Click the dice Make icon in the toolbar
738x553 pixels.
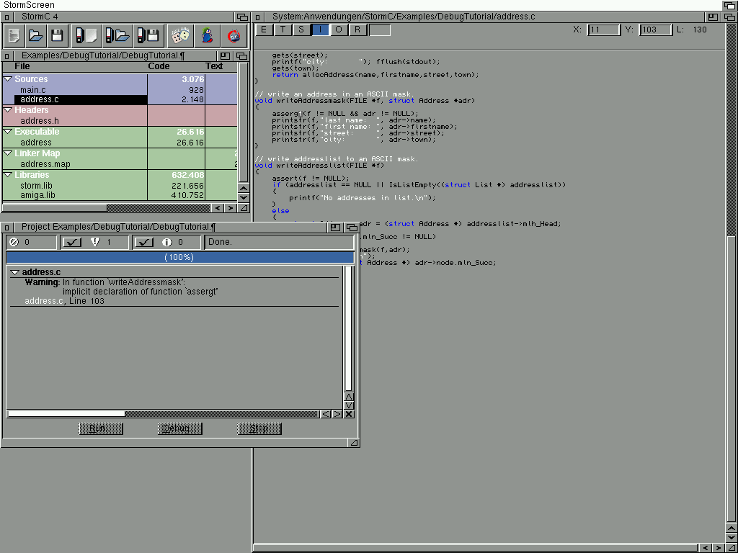coord(180,36)
